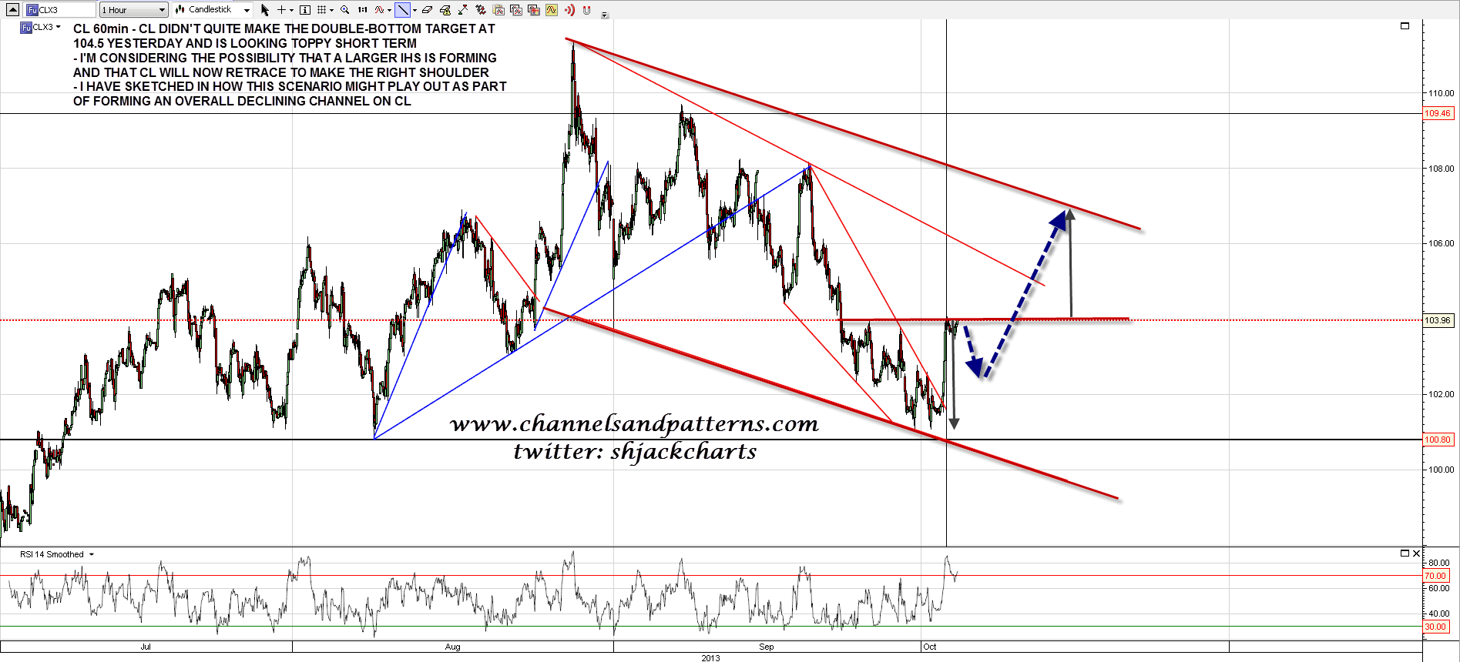Screen dimensions: 1460x662
Task: Click the 103.96 current price label
Action: click(1437, 320)
